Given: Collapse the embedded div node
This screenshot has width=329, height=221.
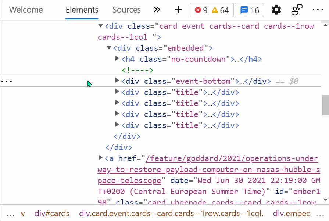Looking at the screenshot, I should pyautogui.click(x=109, y=48).
